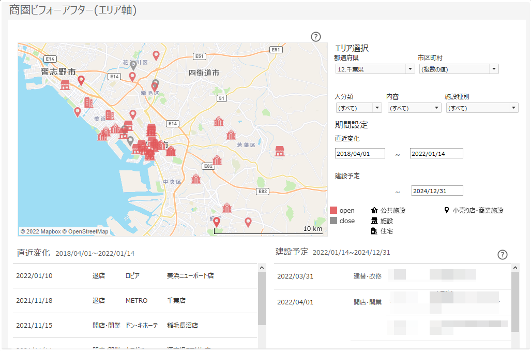Select the 2021/11/15 date cell
The image size is (531, 351).
point(34,326)
